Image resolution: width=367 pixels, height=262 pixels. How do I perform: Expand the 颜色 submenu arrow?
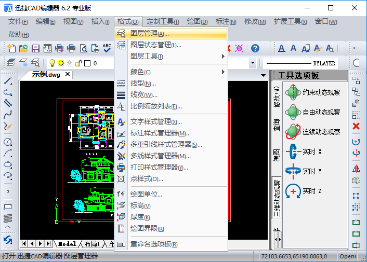click(x=223, y=72)
